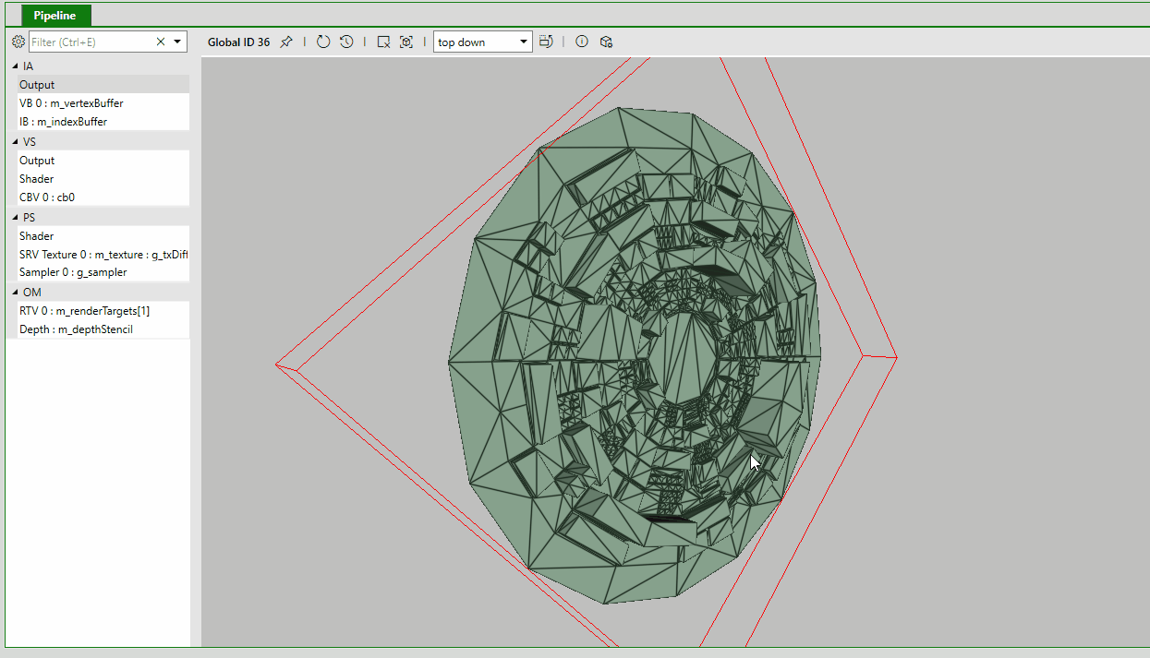Click the clear selection icon
This screenshot has height=658, width=1150.
pos(383,42)
